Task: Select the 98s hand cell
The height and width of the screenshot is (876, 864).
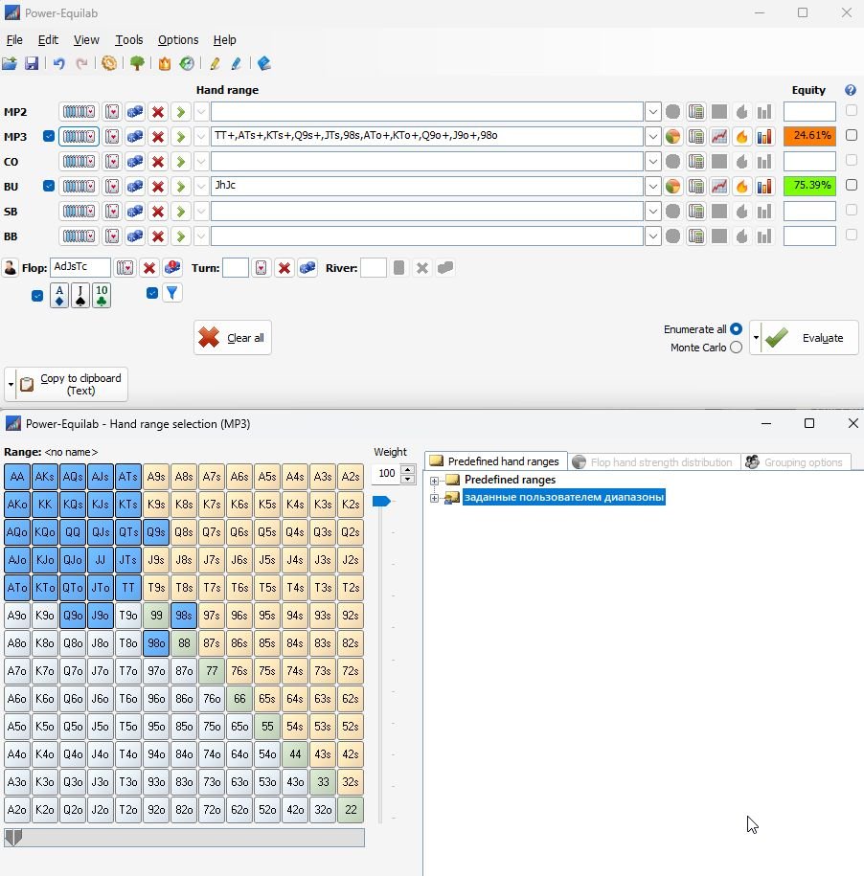Action: coord(184,615)
